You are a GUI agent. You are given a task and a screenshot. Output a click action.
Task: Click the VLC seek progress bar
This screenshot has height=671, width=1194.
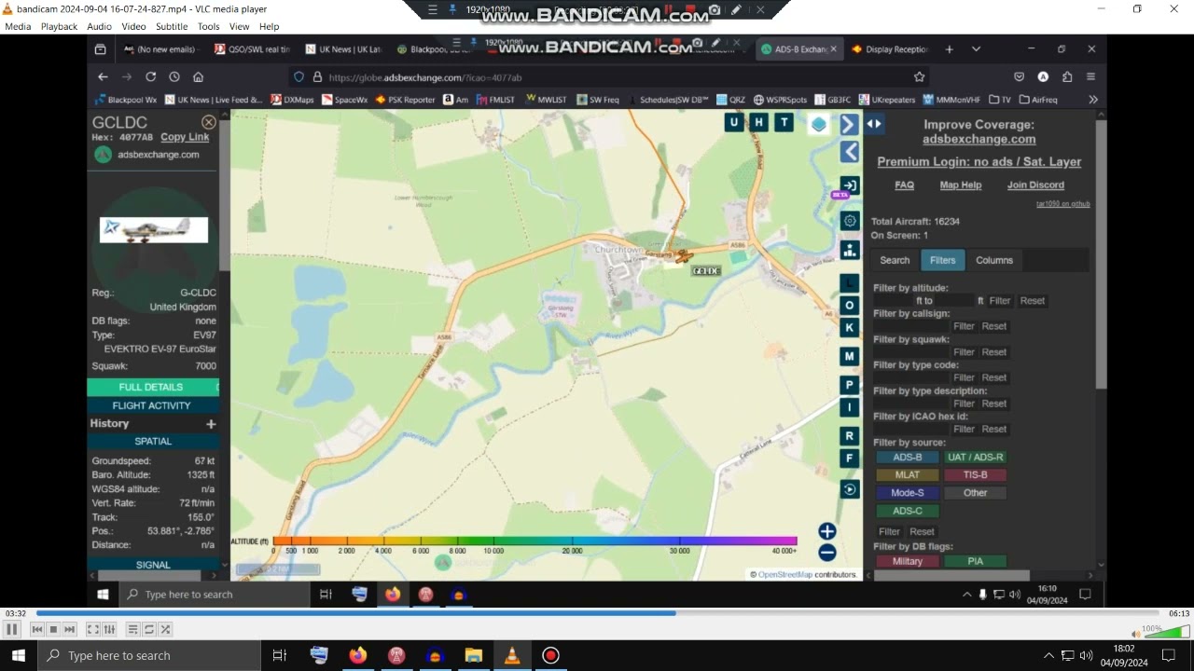click(600, 613)
